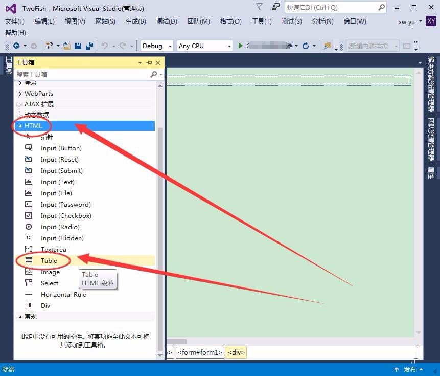
Task: Start debugging with the green run button
Action: click(240, 46)
